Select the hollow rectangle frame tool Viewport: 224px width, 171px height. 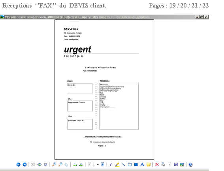click(x=130, y=165)
